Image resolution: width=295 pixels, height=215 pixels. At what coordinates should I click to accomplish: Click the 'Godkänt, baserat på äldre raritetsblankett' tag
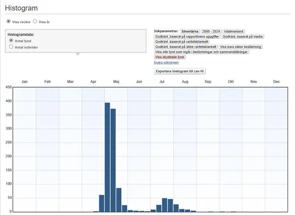[x=186, y=47]
